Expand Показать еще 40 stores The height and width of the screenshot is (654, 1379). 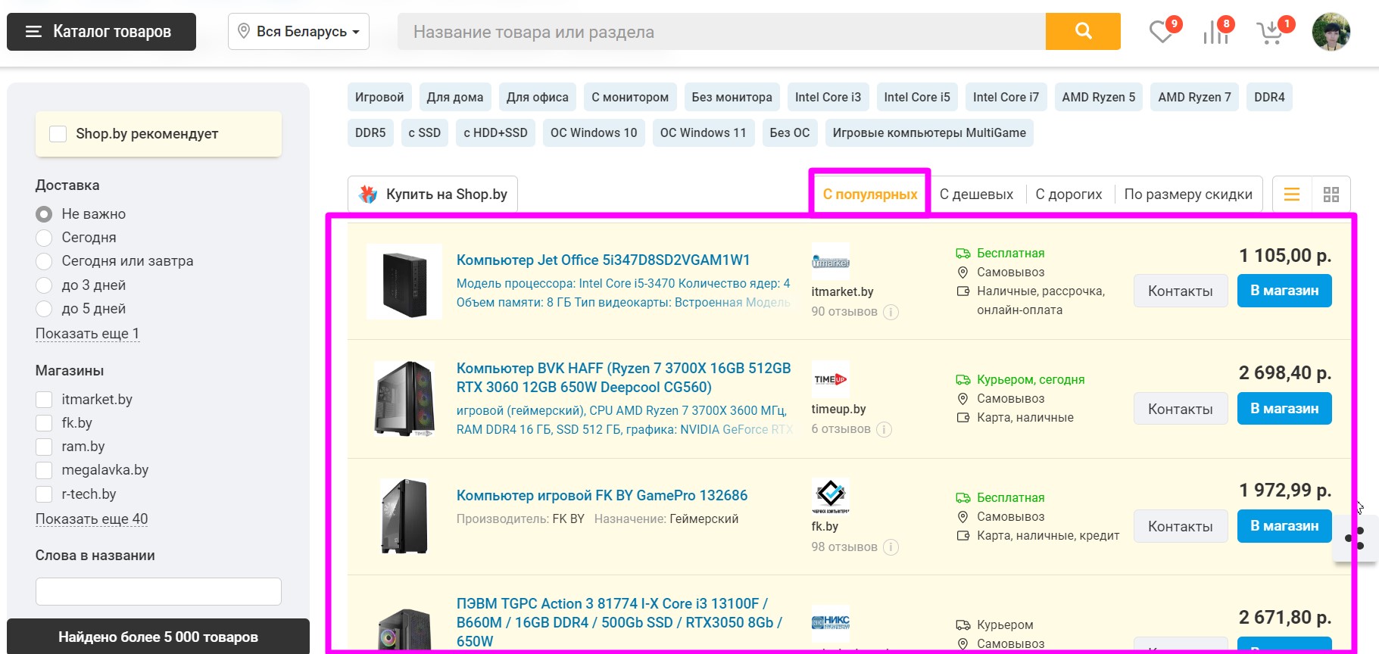click(x=92, y=519)
